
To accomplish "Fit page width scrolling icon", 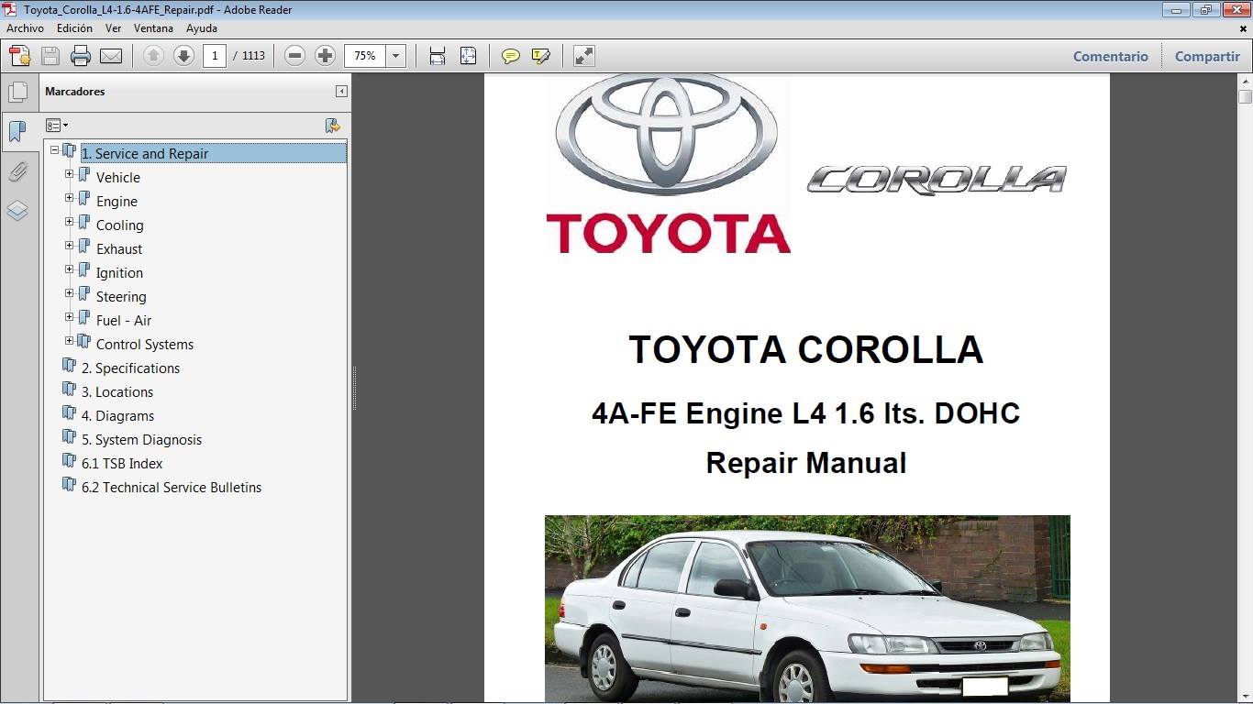I will pyautogui.click(x=438, y=56).
